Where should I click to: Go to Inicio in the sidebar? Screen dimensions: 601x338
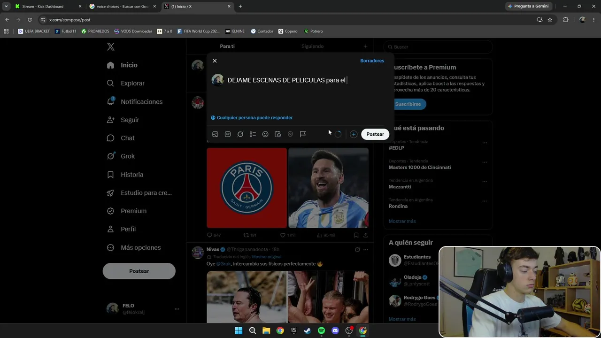point(122,65)
